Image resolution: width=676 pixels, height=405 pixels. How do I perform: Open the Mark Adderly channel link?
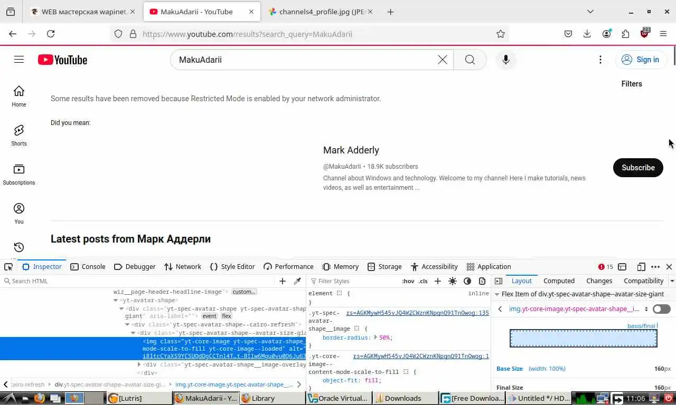[x=351, y=150]
